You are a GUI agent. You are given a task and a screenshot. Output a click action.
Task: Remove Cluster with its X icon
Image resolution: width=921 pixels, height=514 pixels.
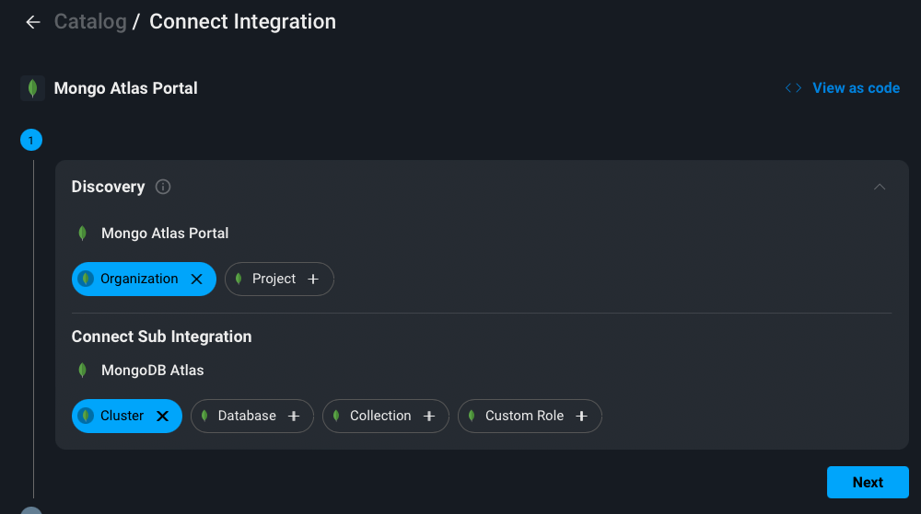tap(163, 417)
